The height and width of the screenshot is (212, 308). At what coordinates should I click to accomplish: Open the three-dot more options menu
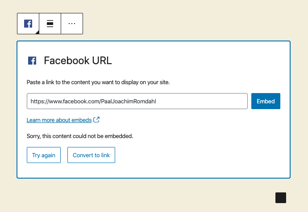[72, 24]
